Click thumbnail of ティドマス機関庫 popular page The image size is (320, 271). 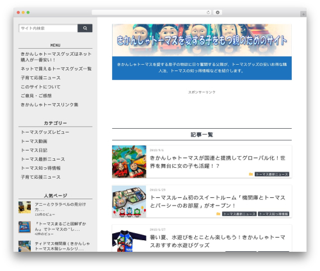pyautogui.click(x=24, y=246)
